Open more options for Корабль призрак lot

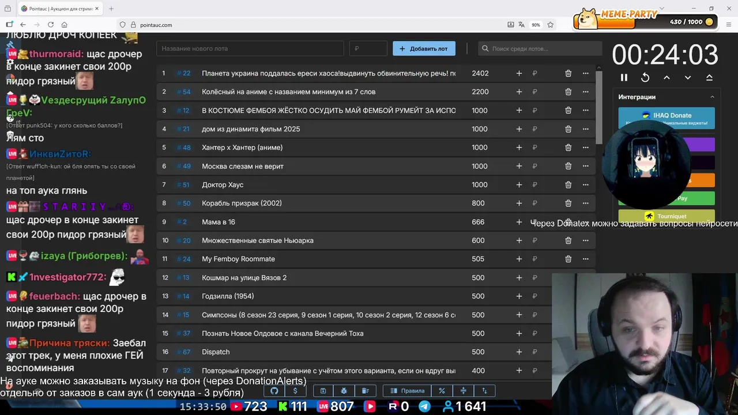pyautogui.click(x=585, y=203)
